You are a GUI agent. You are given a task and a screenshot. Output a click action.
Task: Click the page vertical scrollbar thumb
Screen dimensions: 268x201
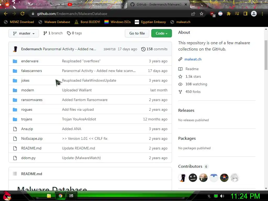[x=266, y=55]
